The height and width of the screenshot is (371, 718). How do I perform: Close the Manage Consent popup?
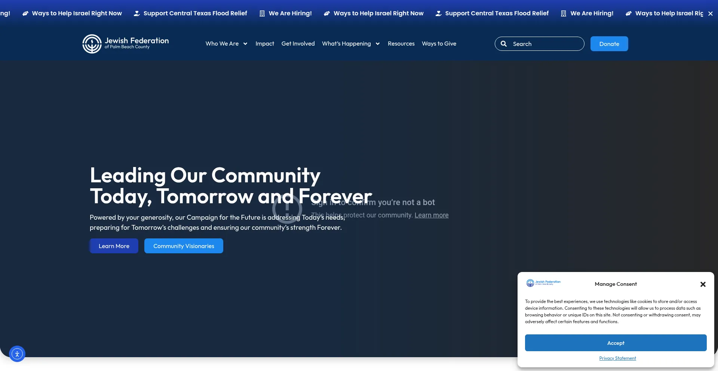tap(703, 284)
